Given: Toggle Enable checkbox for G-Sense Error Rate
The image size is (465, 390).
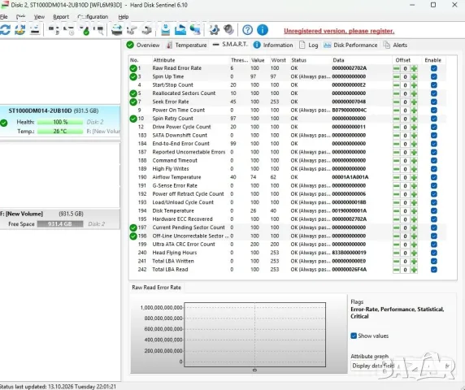Looking at the screenshot, I should (x=433, y=186).
